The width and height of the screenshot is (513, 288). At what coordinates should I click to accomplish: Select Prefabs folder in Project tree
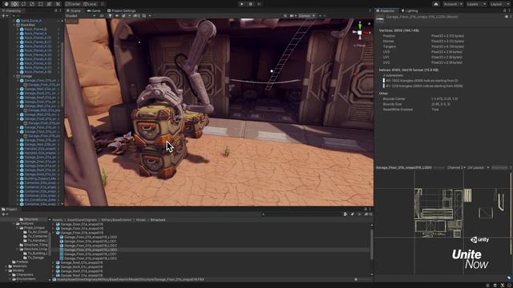pyautogui.click(x=22, y=262)
